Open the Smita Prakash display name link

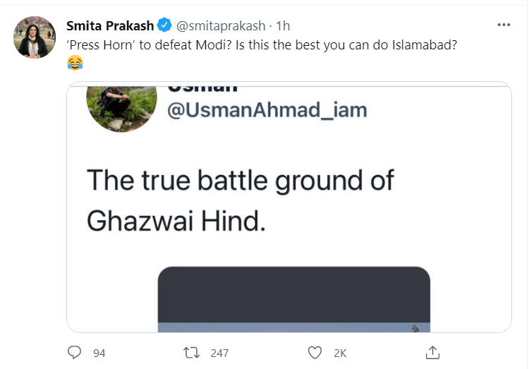110,25
